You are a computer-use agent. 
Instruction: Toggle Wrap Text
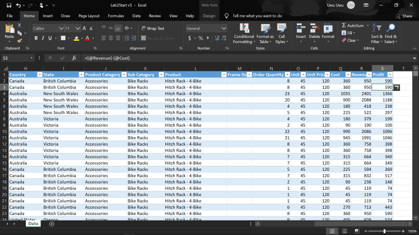tap(152, 28)
